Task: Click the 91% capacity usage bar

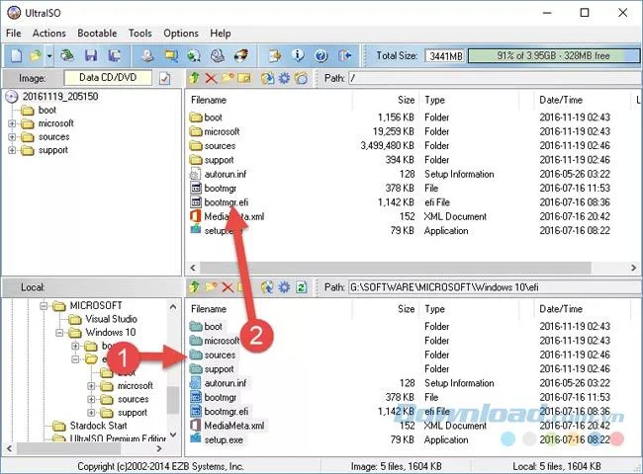Action: point(553,56)
